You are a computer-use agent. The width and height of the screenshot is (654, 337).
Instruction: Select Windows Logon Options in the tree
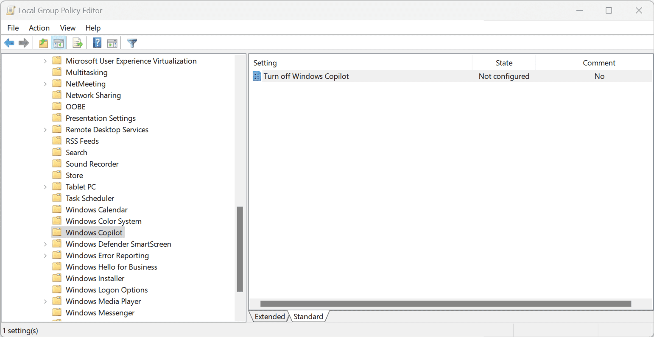point(107,290)
